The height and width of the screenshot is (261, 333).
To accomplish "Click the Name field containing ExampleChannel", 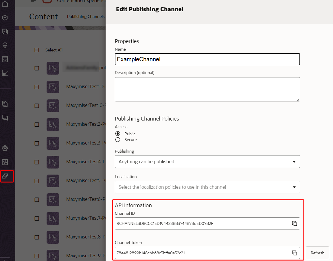I will pyautogui.click(x=207, y=59).
